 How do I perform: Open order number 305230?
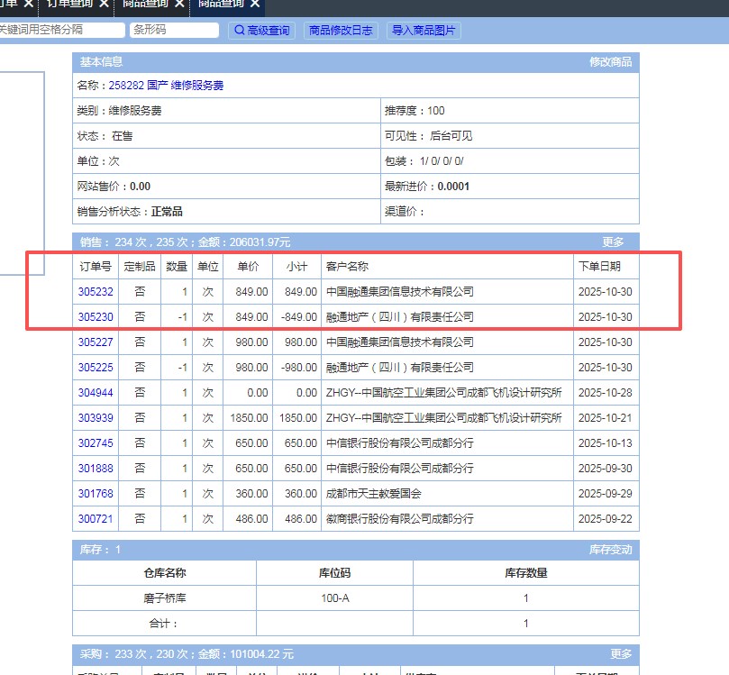click(96, 317)
